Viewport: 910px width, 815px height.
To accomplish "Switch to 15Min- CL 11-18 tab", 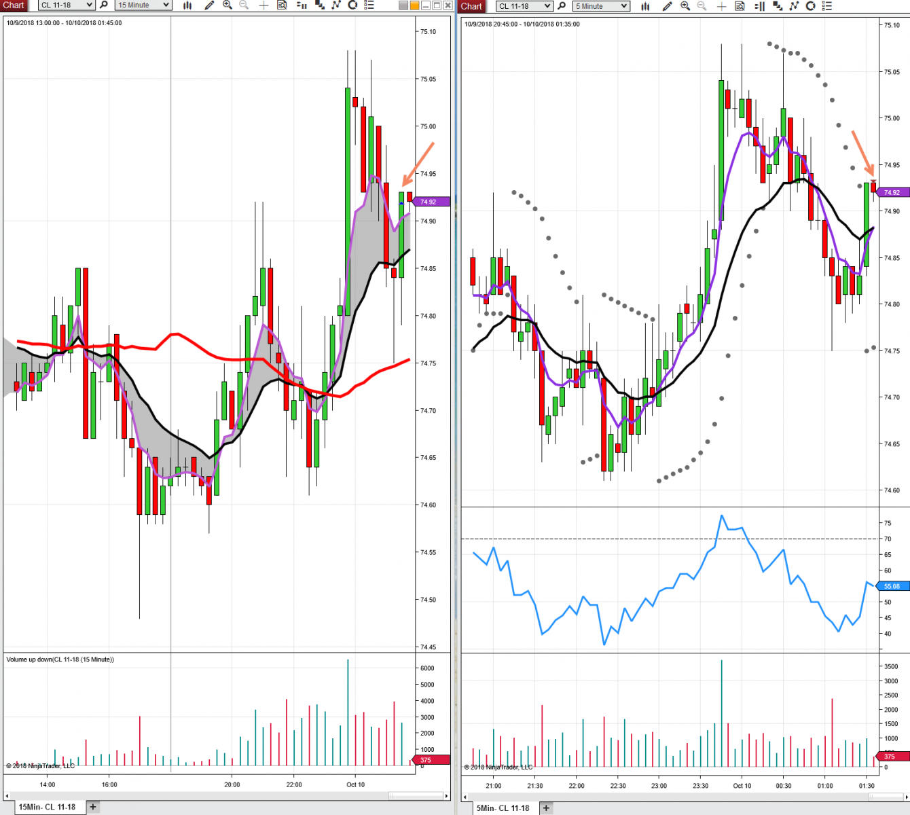I will 47,807.
